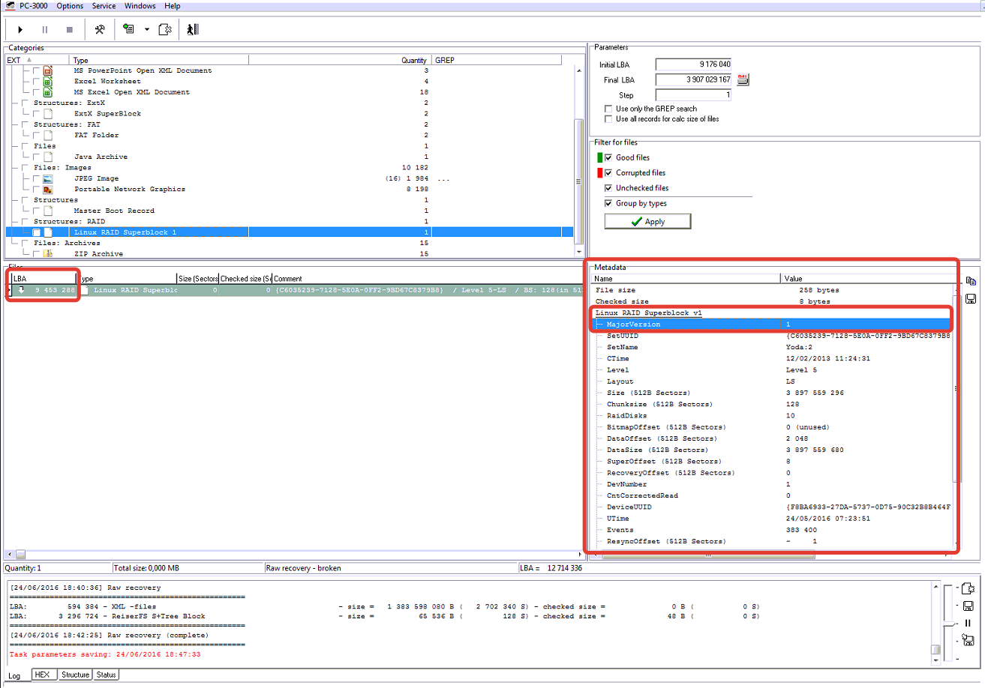The height and width of the screenshot is (688, 985).
Task: Click the Portable Network Graphics icon
Action: pos(47,190)
